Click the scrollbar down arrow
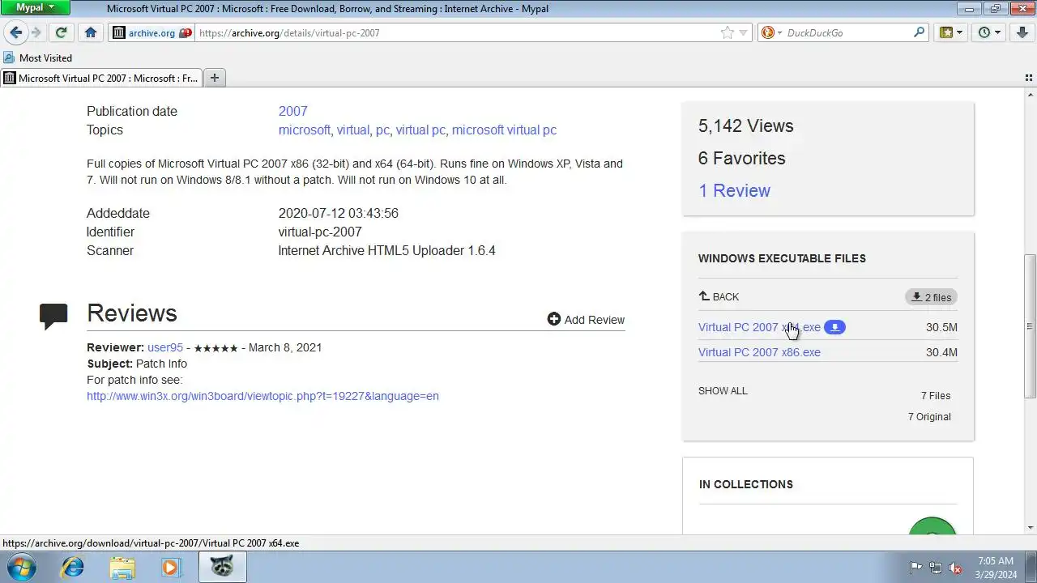The image size is (1037, 583). point(1030,528)
